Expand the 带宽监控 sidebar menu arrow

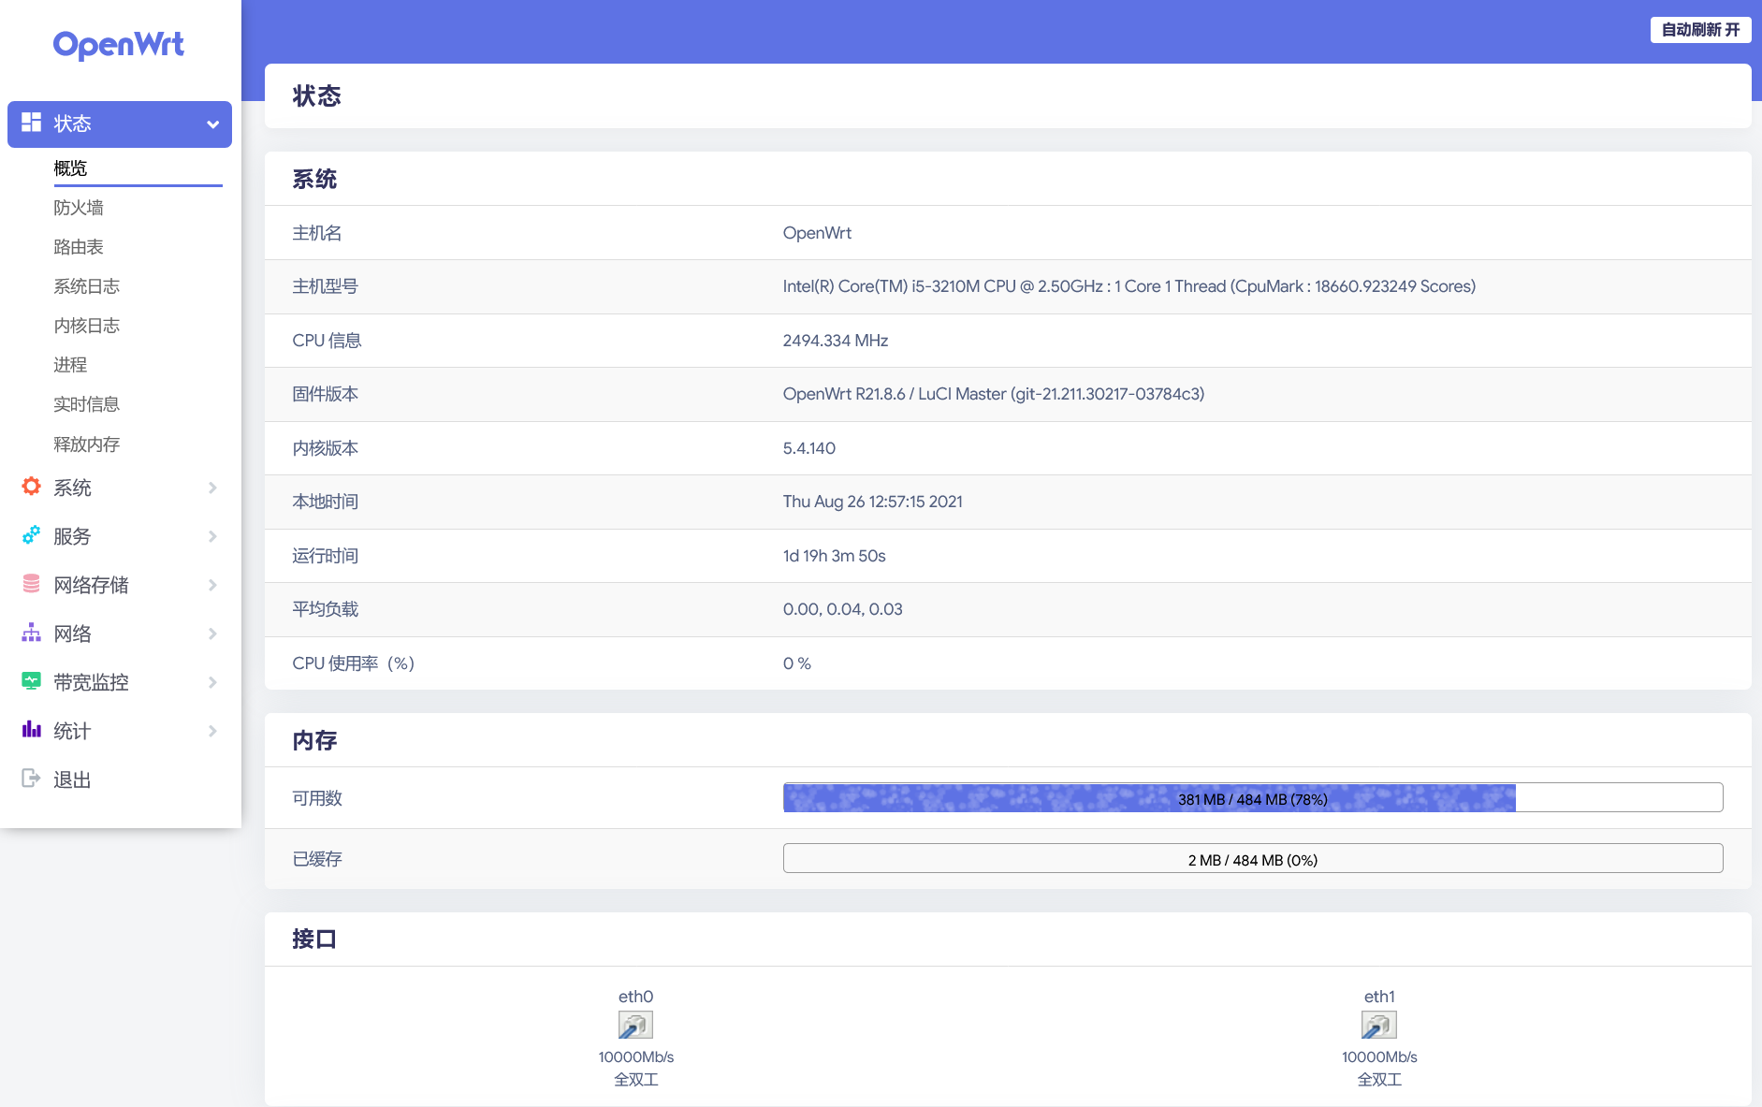click(212, 682)
